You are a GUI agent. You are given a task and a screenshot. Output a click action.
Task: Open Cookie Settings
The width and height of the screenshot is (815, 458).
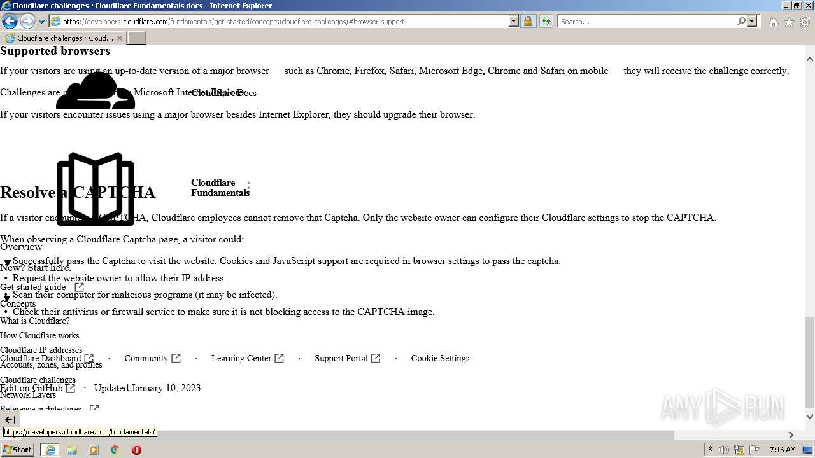click(440, 359)
